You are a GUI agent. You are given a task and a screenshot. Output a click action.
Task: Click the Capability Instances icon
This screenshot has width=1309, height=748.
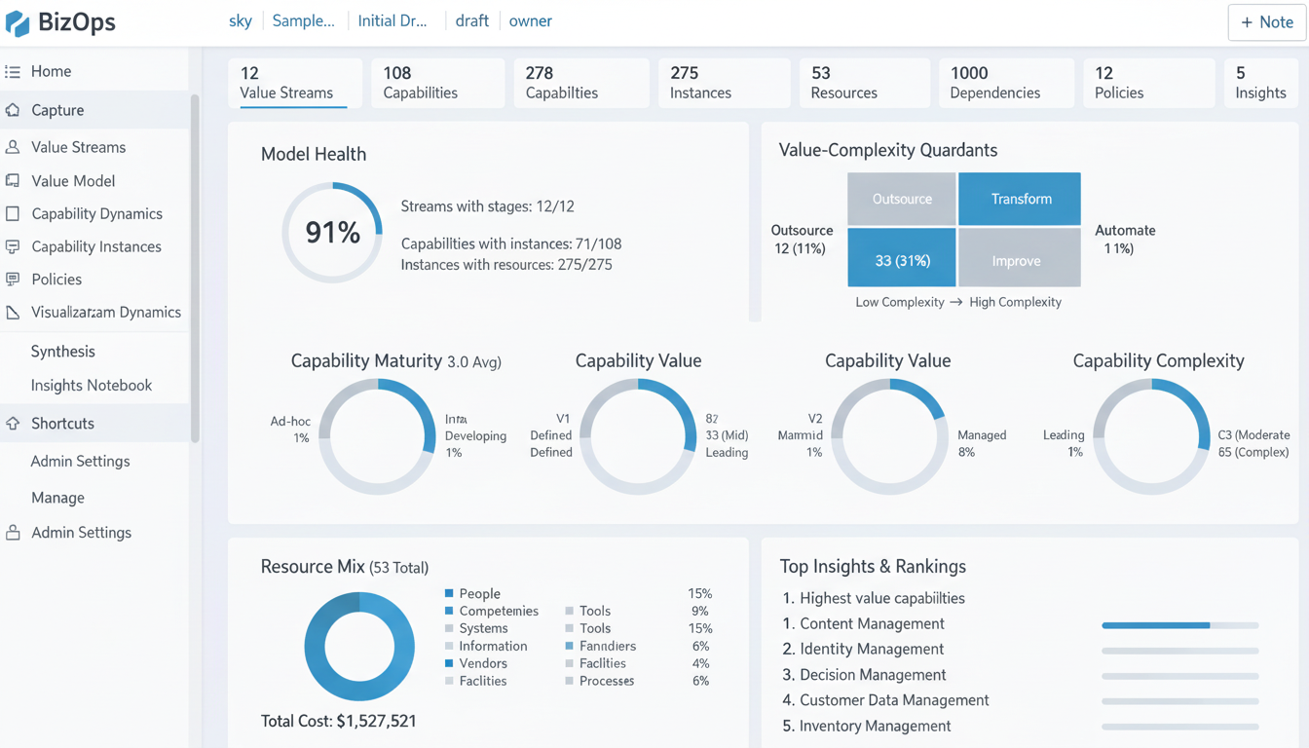pos(13,246)
